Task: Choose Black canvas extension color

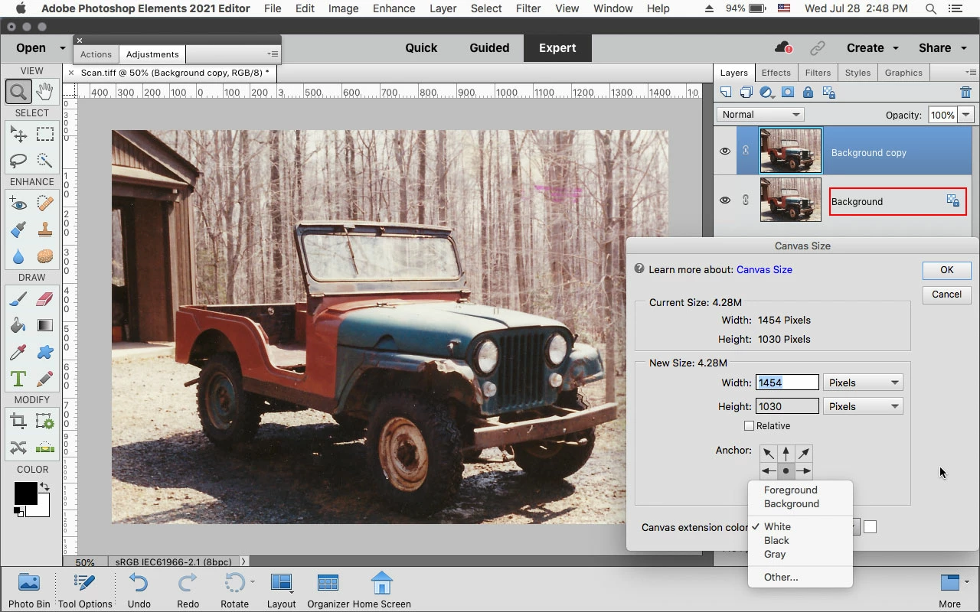Action: pyautogui.click(x=776, y=541)
